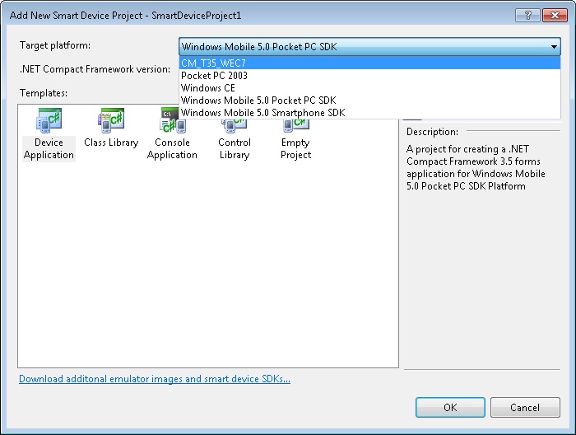Image resolution: width=576 pixels, height=435 pixels.
Task: Choose the Console Application template icon
Action: 173,120
